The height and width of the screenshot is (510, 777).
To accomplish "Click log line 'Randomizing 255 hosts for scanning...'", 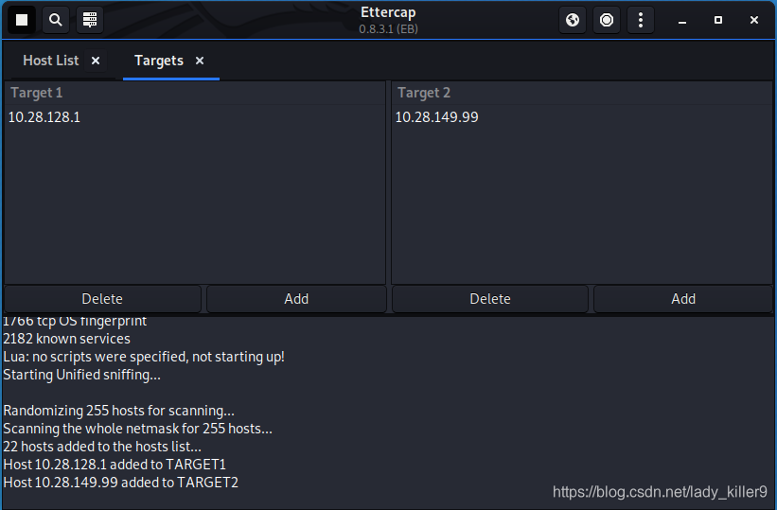I will [119, 411].
